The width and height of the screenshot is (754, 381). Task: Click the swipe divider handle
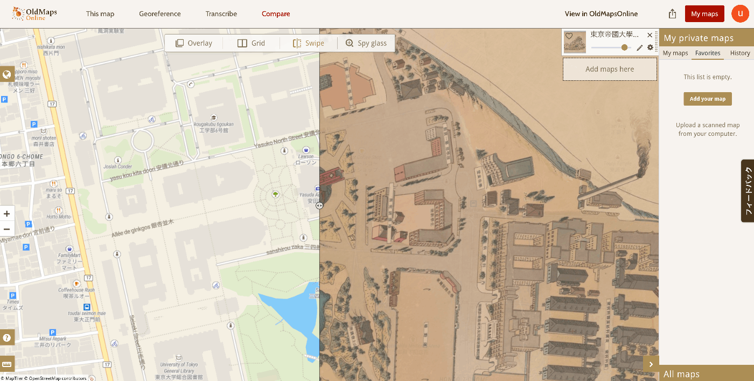pyautogui.click(x=319, y=205)
